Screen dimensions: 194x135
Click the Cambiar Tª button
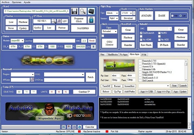click(84, 92)
